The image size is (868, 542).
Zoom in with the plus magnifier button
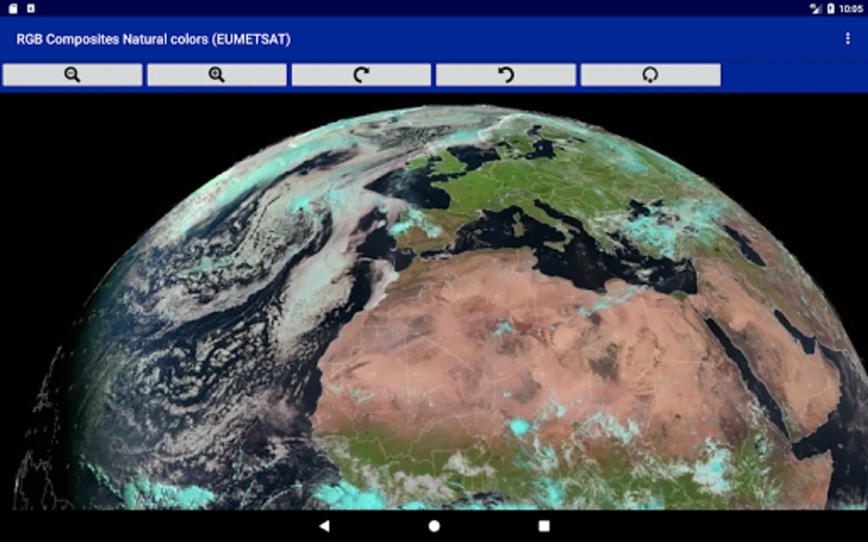217,75
